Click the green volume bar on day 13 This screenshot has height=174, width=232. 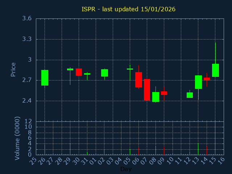pos(198,149)
